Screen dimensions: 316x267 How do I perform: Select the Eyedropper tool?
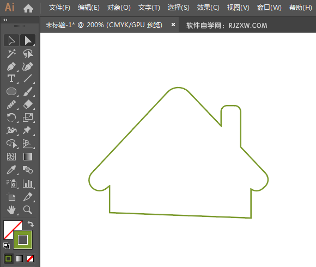(x=11, y=170)
